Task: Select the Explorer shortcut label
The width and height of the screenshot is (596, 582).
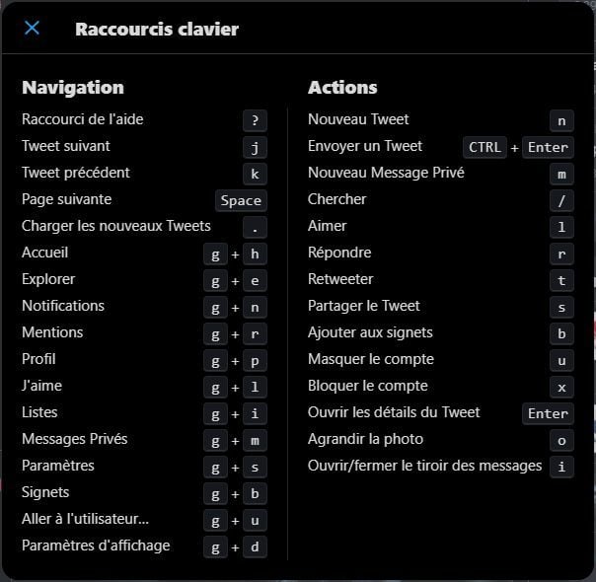Action: tap(48, 279)
